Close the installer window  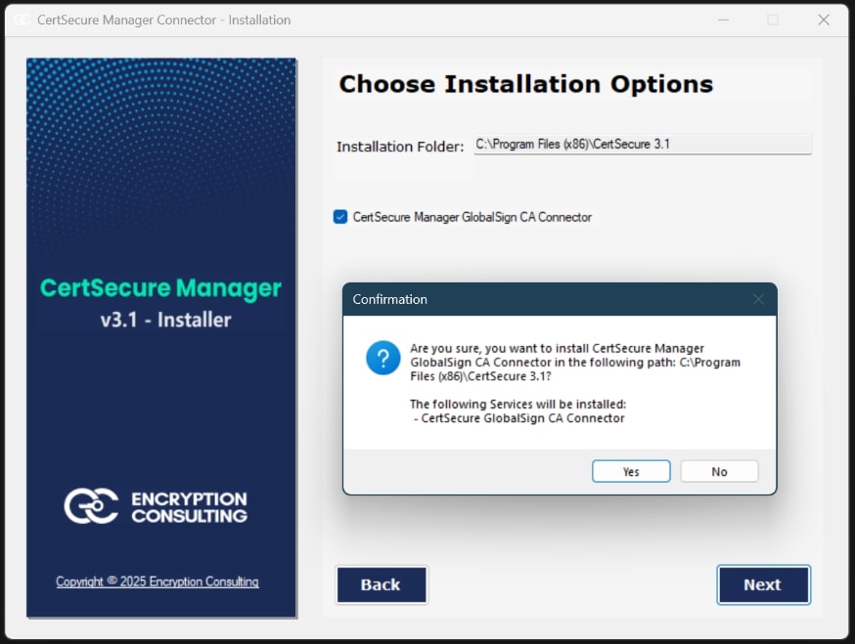824,21
